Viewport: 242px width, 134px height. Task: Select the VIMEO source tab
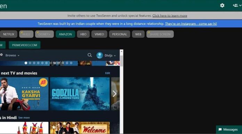[x=99, y=34]
